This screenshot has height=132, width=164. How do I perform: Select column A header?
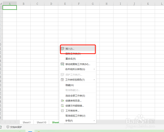pos(10,4)
